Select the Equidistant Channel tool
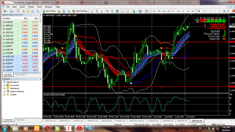235x132 pixels. [x=224, y=11]
